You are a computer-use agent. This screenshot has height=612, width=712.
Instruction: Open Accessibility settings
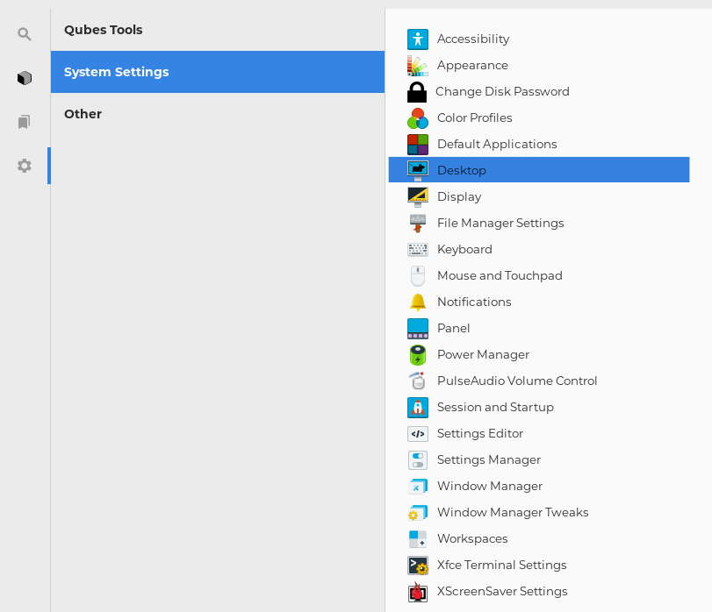pyautogui.click(x=472, y=39)
